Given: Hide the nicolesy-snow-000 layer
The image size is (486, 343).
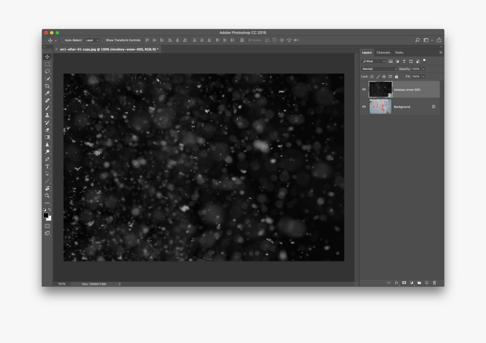Looking at the screenshot, I should [363, 89].
